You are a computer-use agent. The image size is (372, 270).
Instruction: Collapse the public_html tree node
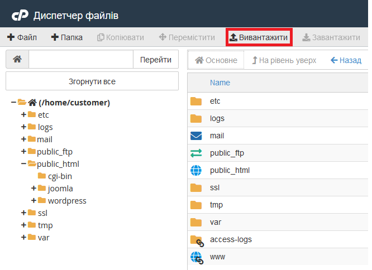23,164
